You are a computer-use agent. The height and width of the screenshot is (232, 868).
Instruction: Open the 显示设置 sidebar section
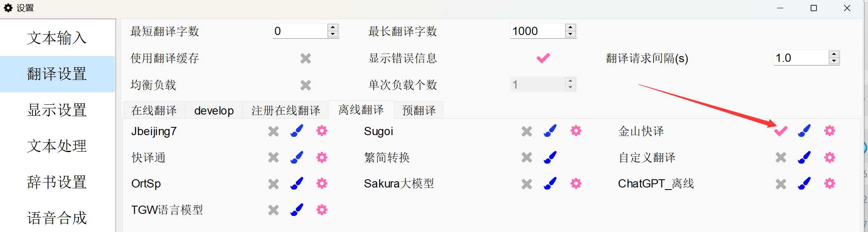[57, 110]
